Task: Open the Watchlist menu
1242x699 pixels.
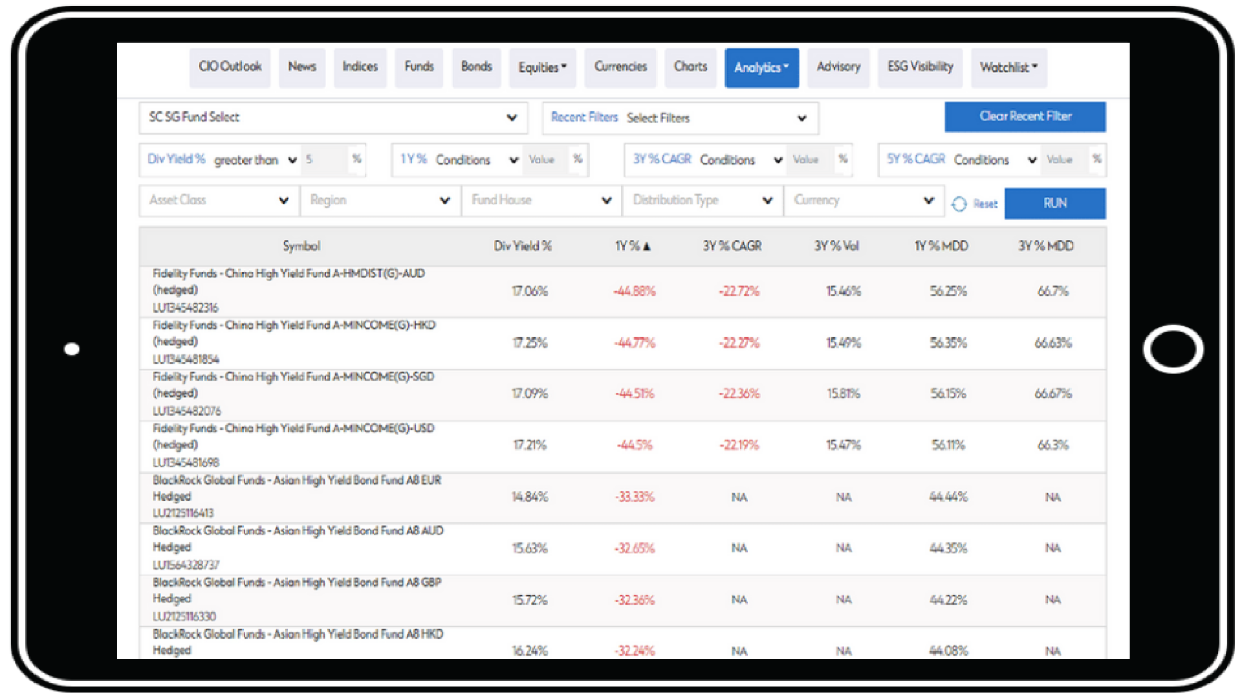Action: click(1008, 67)
